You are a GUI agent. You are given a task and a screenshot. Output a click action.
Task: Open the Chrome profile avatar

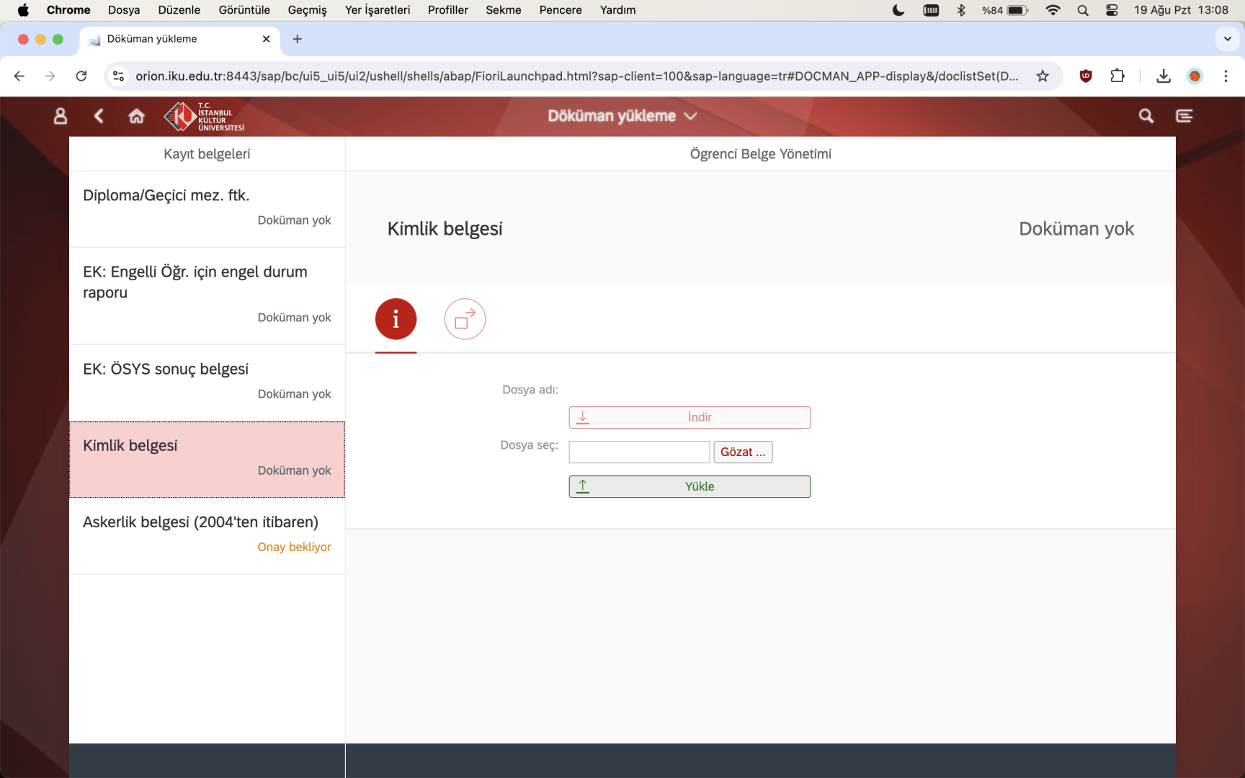pos(1195,76)
